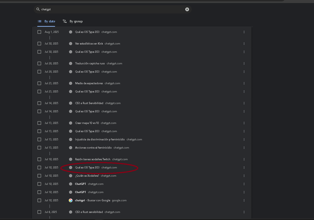
Task: Tick the checkbox for Traducción captcha ruso
Action: [39, 63]
